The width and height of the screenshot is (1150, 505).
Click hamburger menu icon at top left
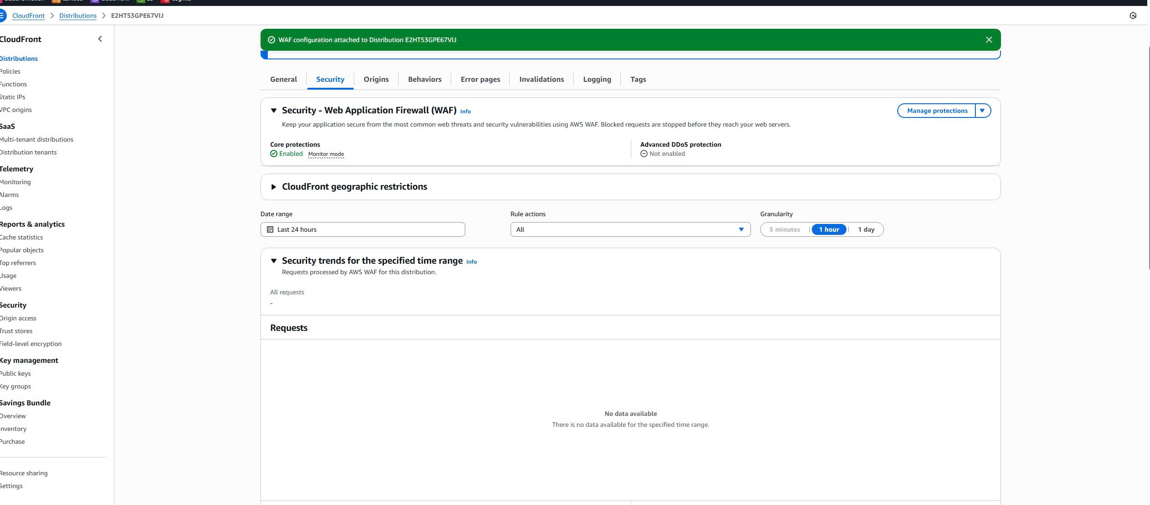[2, 16]
